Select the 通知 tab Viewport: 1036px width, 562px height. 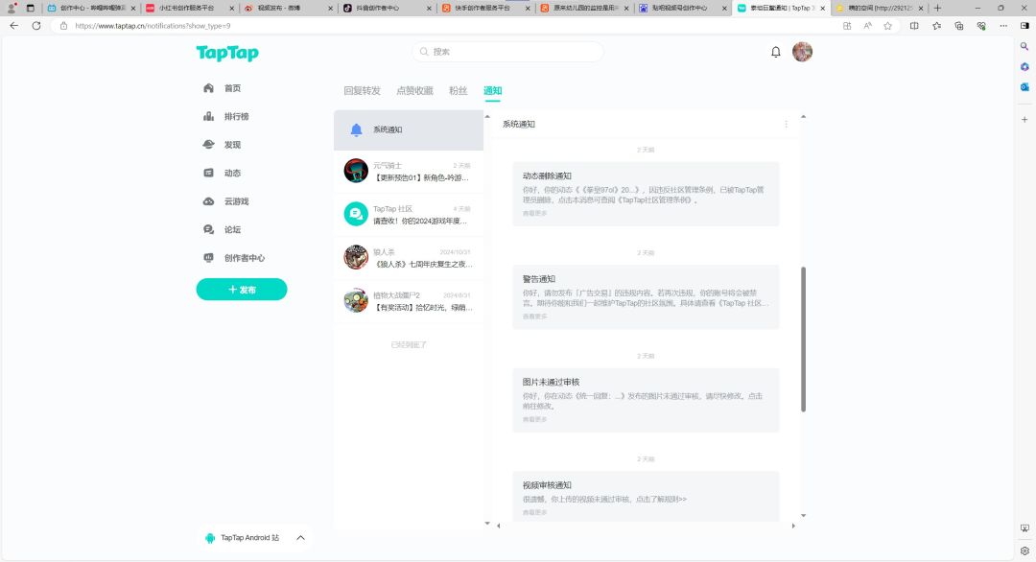point(492,90)
